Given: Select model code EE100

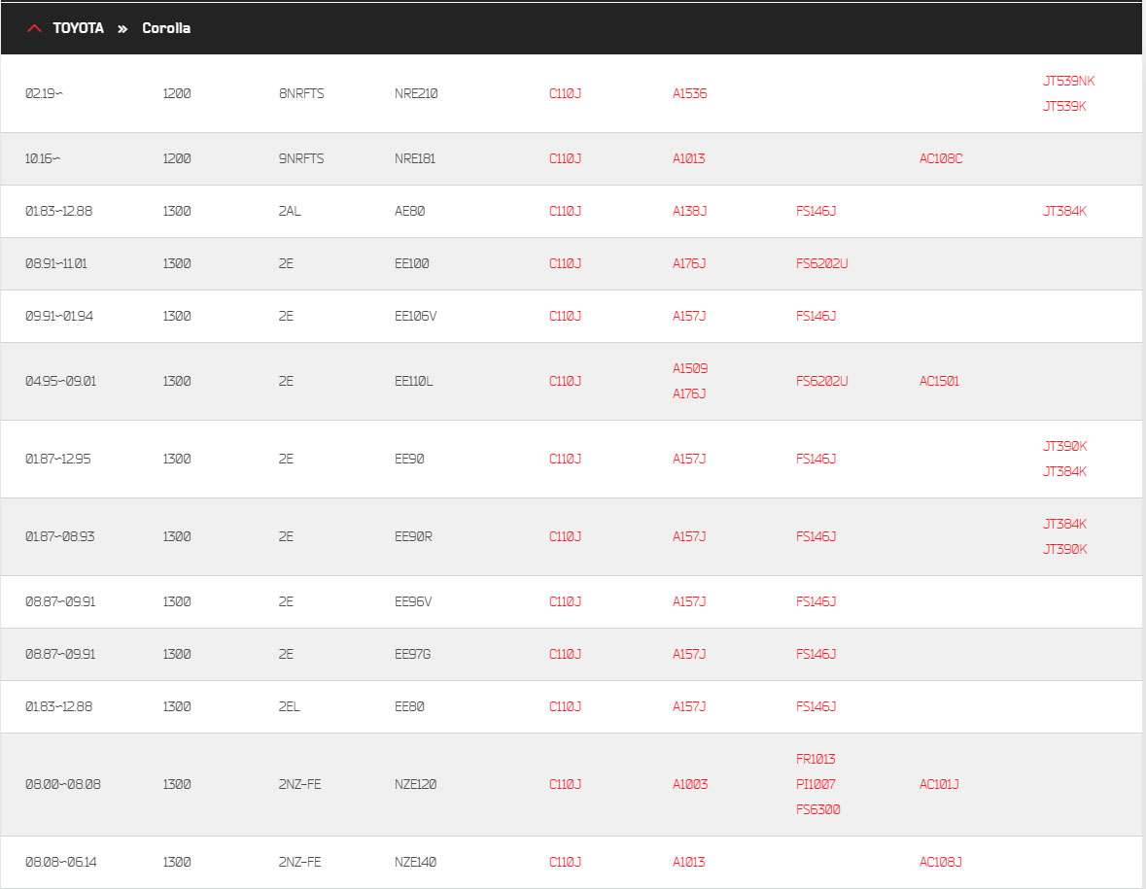Looking at the screenshot, I should pyautogui.click(x=411, y=263).
